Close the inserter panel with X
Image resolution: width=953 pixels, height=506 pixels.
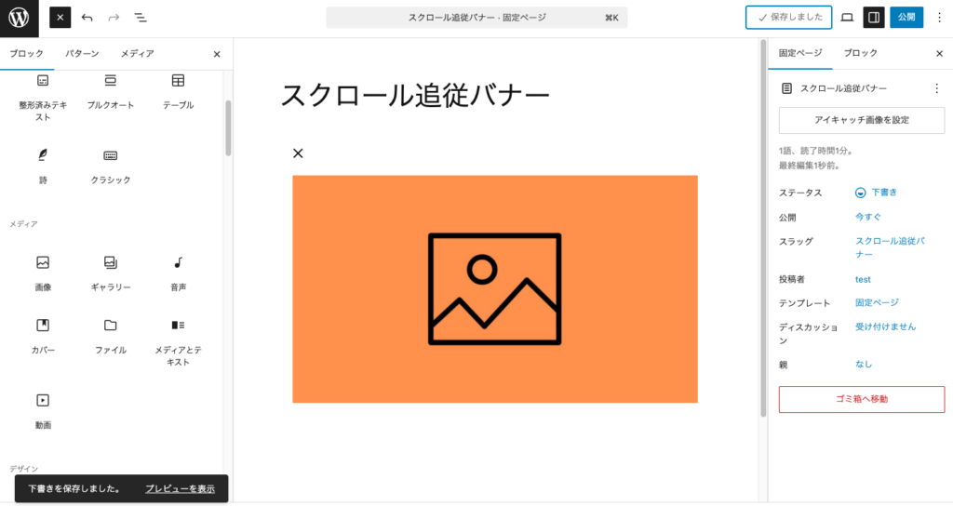(217, 54)
